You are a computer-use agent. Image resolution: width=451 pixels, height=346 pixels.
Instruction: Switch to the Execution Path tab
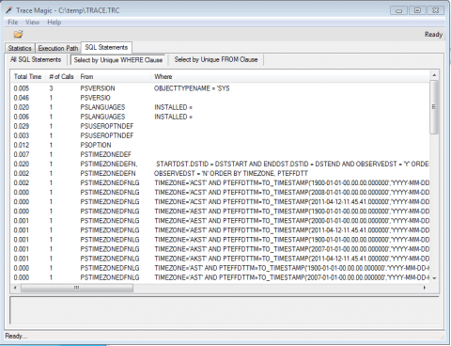point(58,48)
